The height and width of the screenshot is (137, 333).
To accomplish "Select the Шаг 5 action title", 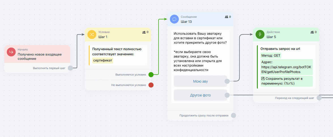I will (x=271, y=37).
